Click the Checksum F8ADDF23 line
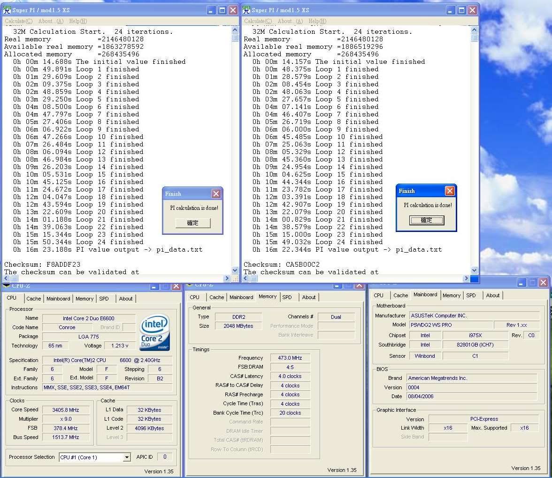This screenshot has height=478, width=552. pyautogui.click(x=42, y=264)
